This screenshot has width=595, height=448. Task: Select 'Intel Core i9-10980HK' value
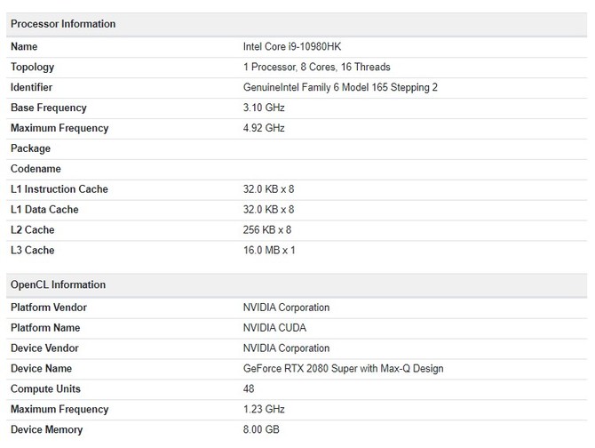292,47
